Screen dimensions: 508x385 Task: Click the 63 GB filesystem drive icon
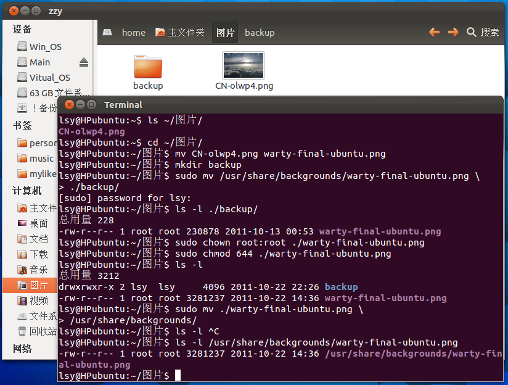pos(22,93)
